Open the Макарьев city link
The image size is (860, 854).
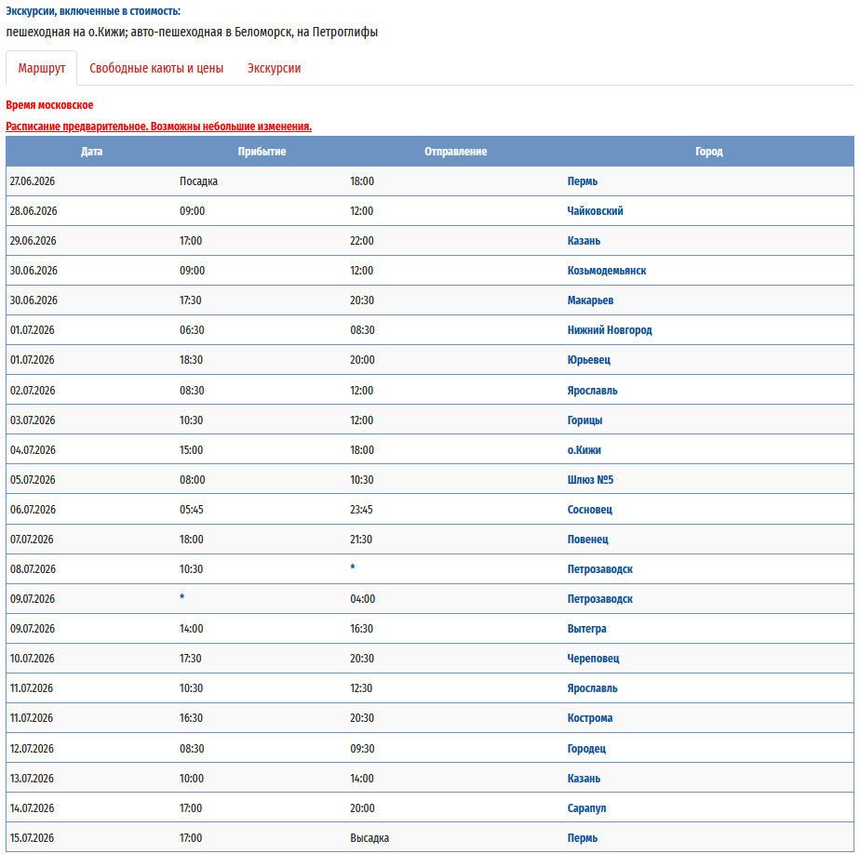(x=590, y=300)
